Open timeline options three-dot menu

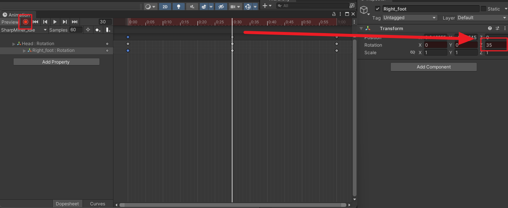[x=354, y=22]
